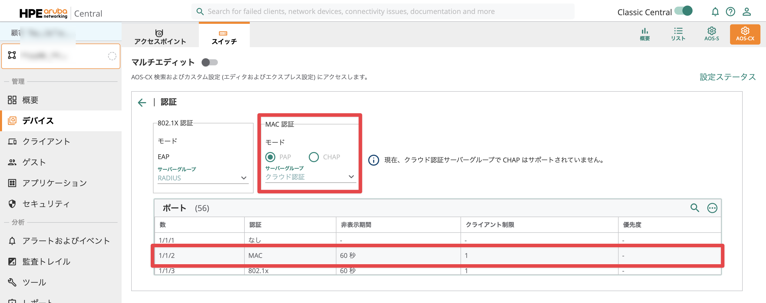Click the back arrow beside 認証

coord(142,103)
